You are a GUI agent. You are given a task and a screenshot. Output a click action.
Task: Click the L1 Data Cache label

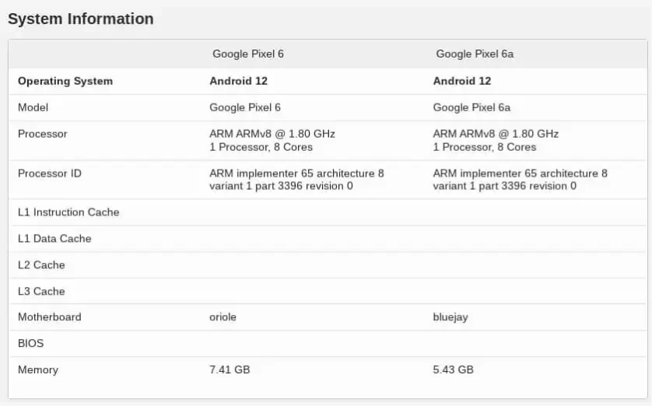pos(54,239)
